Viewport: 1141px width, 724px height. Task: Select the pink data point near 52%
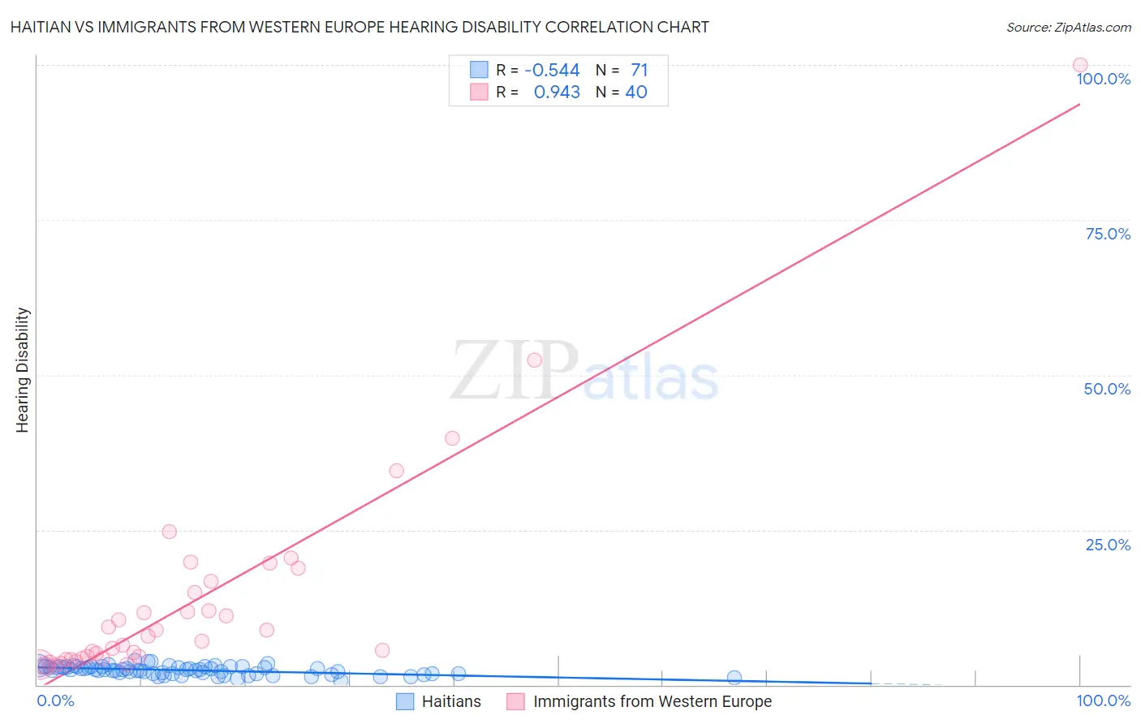(x=534, y=360)
